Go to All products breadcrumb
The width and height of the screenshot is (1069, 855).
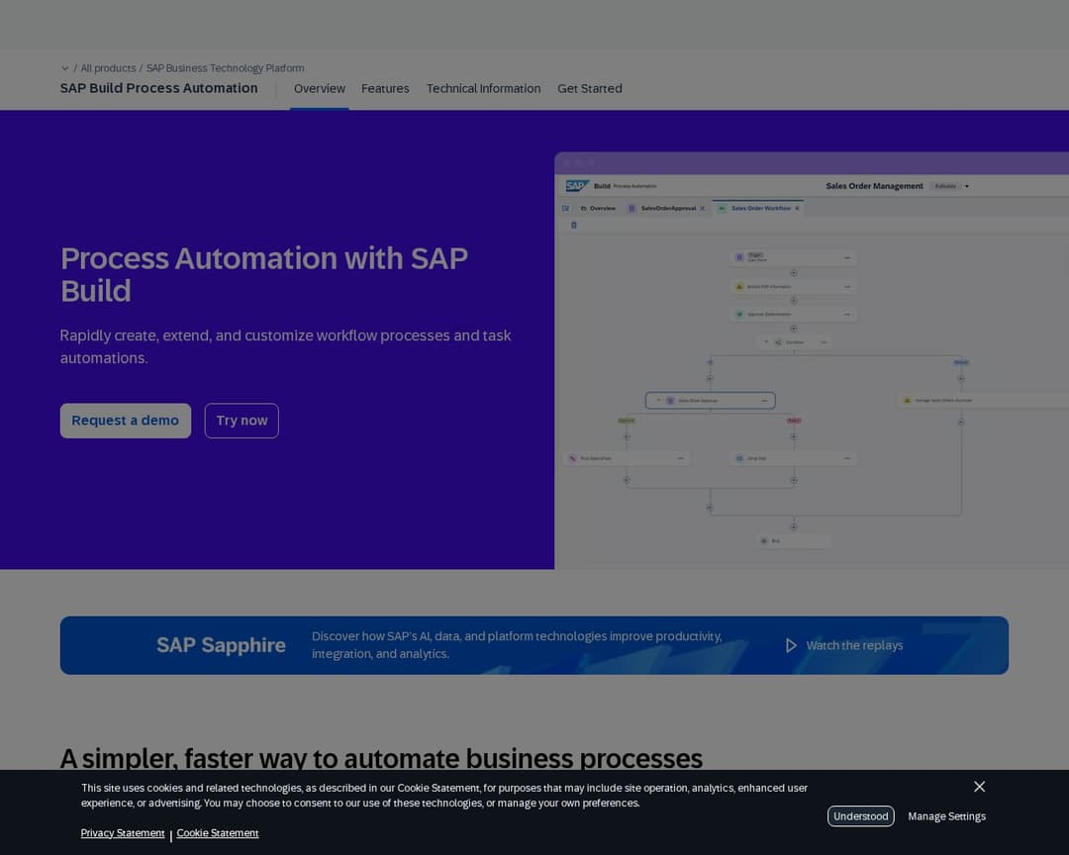(x=108, y=68)
